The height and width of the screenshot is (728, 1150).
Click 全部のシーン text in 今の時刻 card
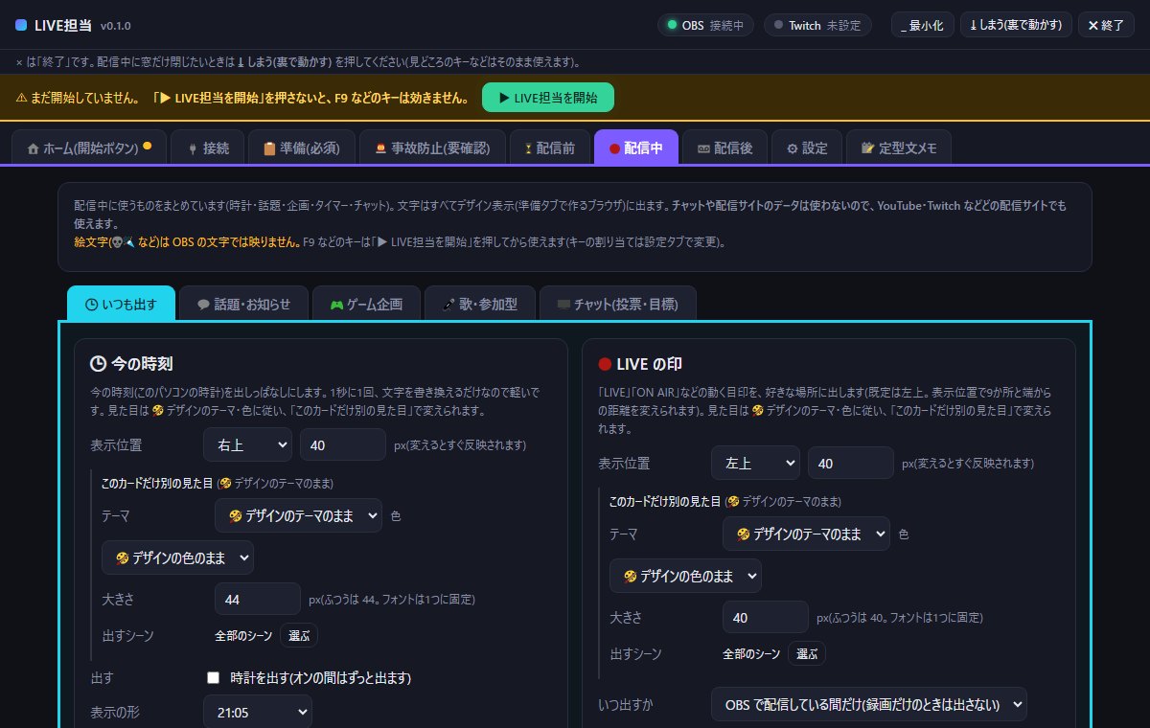[243, 635]
